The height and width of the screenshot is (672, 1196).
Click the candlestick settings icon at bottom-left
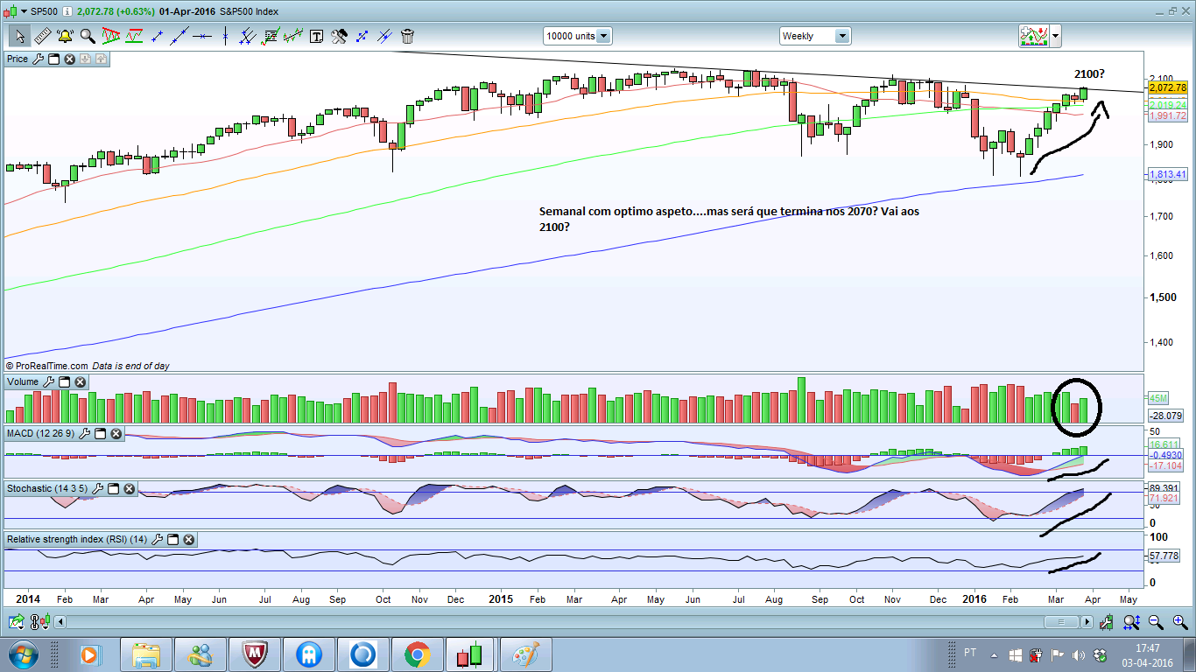(x=39, y=622)
